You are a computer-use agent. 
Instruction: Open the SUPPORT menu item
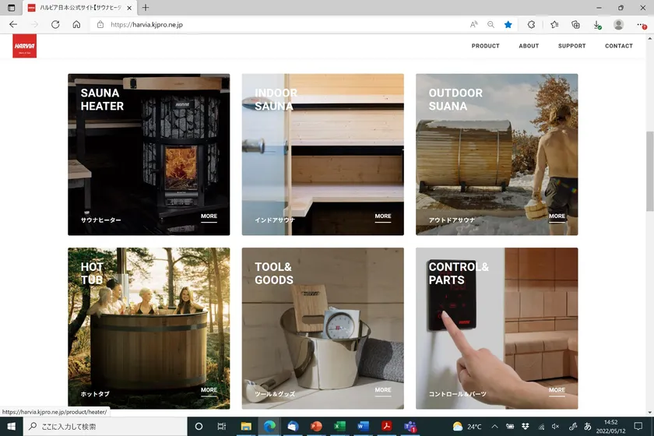pos(571,46)
